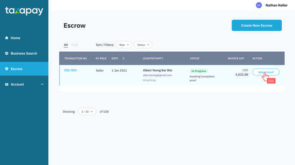Screen dimensions: 295x165
Task: Switch to the All tab
Action: point(66,45)
